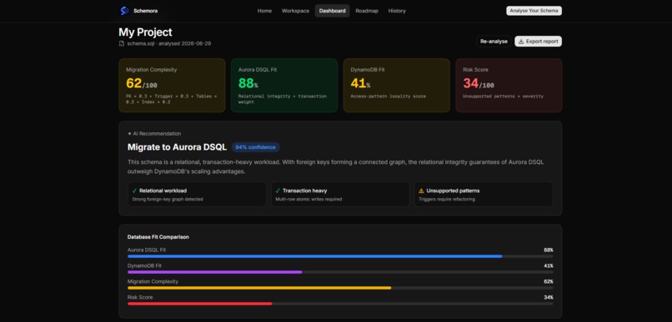This screenshot has height=322, width=672.
Task: Select the Dashboard nav tab
Action: coord(332,11)
